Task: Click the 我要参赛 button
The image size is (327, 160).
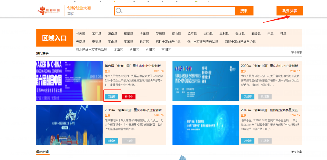Action: pos(290,11)
